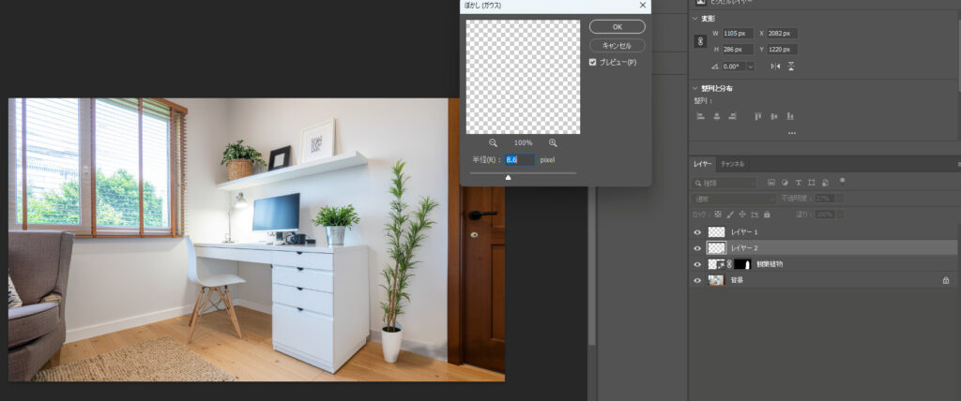Click the link icon between 観葉植物 thumbnail and mask
This screenshot has height=401, width=961.
729,264
